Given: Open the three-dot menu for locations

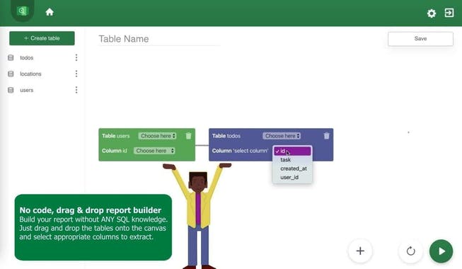Looking at the screenshot, I should click(x=76, y=74).
